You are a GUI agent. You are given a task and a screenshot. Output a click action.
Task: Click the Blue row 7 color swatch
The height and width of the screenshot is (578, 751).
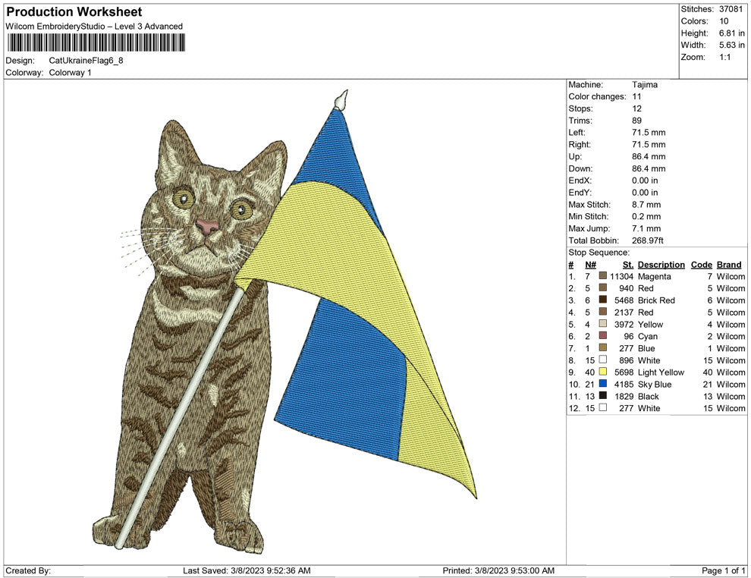tap(603, 347)
